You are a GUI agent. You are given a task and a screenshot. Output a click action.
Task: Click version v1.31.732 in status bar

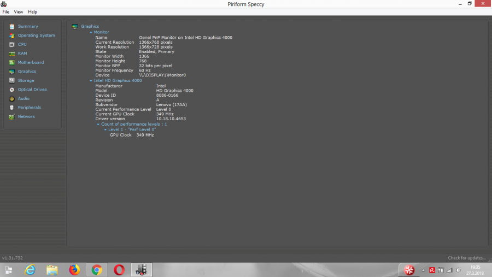click(x=13, y=258)
